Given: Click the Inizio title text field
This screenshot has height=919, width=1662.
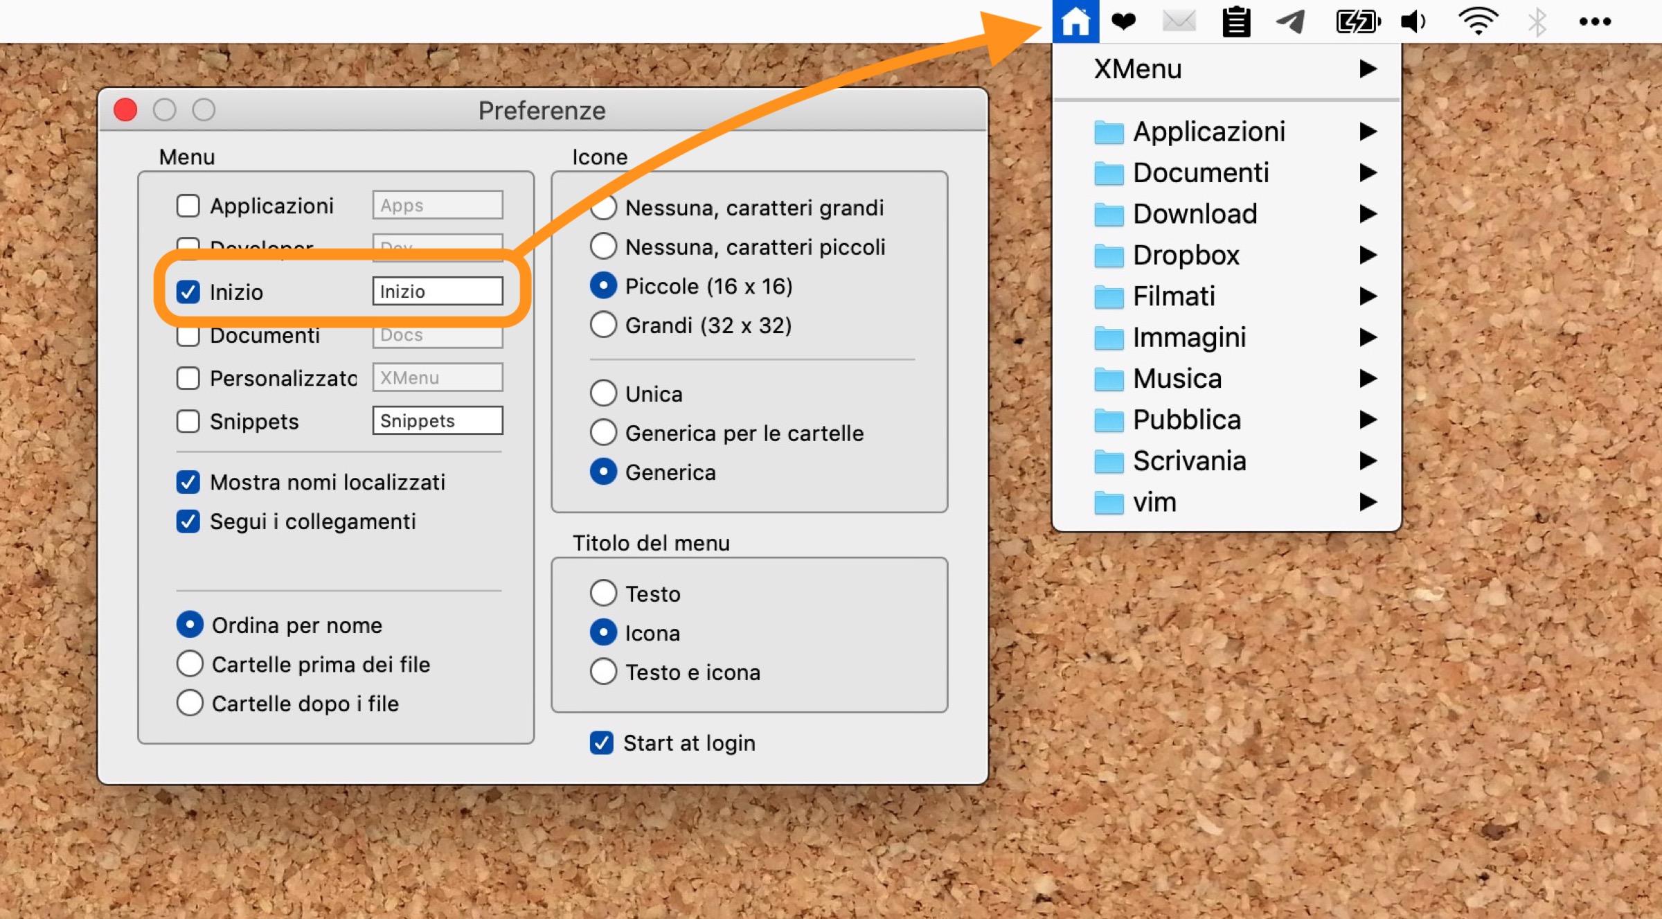Looking at the screenshot, I should (x=438, y=292).
